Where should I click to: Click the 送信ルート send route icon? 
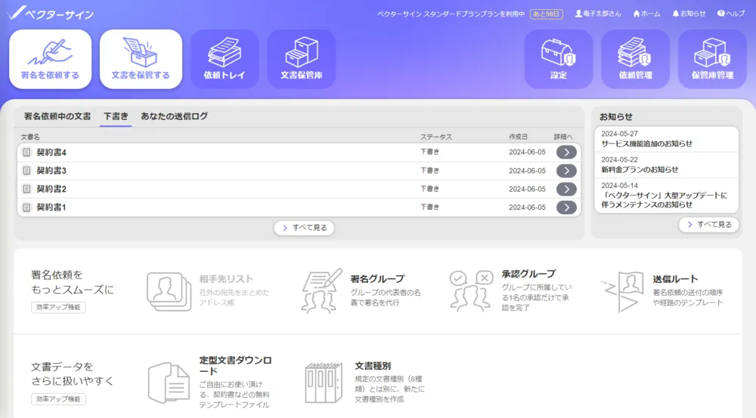(622, 291)
